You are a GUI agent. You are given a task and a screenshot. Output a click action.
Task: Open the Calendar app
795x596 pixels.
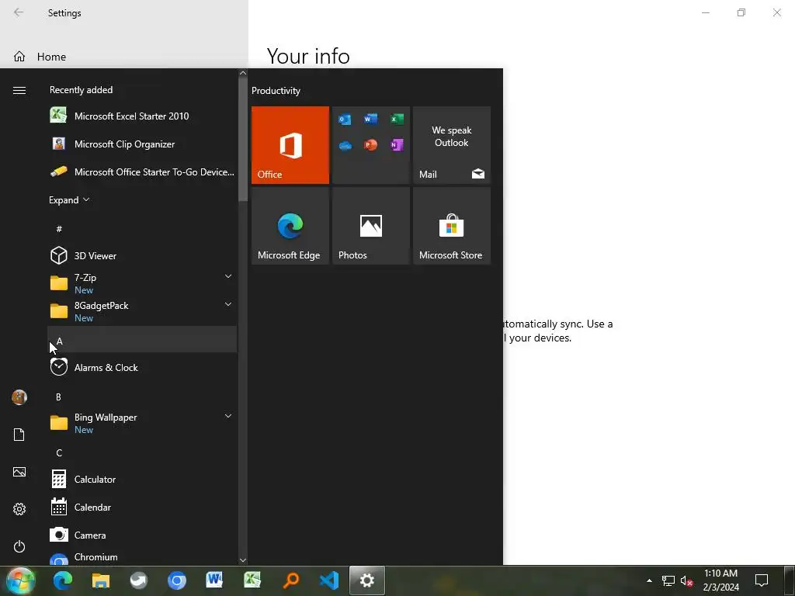142,508
